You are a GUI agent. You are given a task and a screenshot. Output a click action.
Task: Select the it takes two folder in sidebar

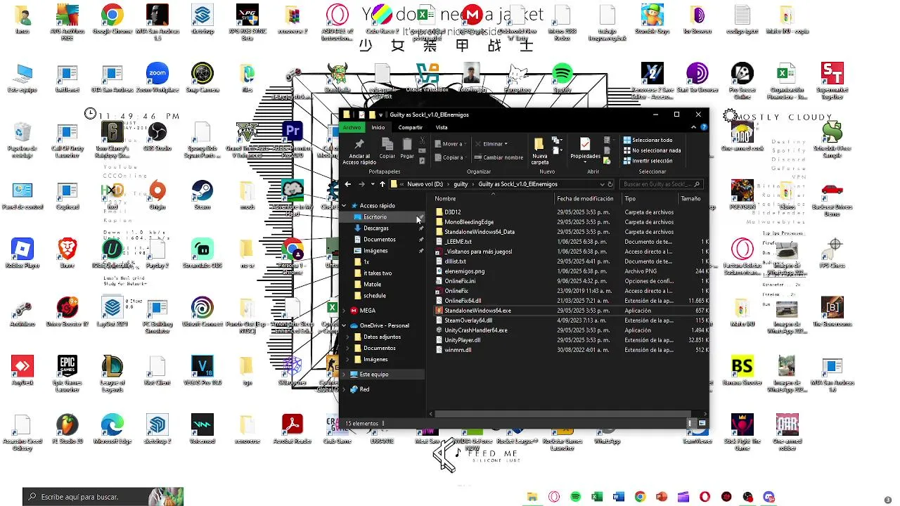click(x=378, y=273)
